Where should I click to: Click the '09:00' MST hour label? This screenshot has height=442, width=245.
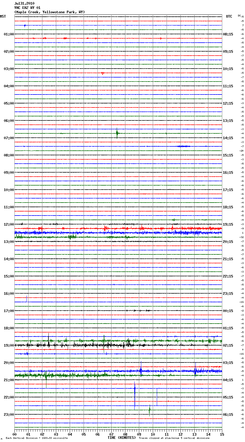(x=9, y=173)
